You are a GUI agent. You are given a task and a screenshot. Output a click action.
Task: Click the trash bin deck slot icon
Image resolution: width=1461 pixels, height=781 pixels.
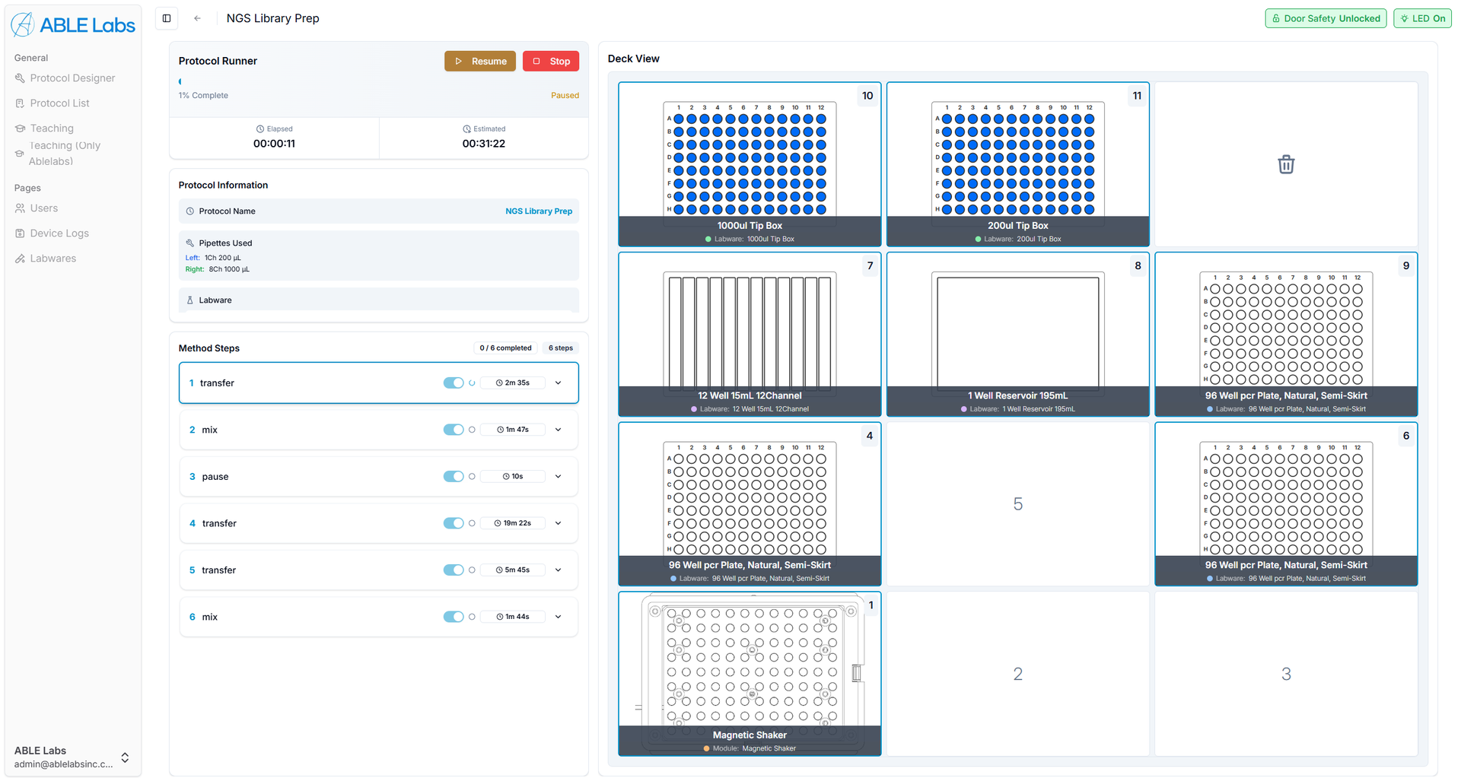coord(1286,164)
